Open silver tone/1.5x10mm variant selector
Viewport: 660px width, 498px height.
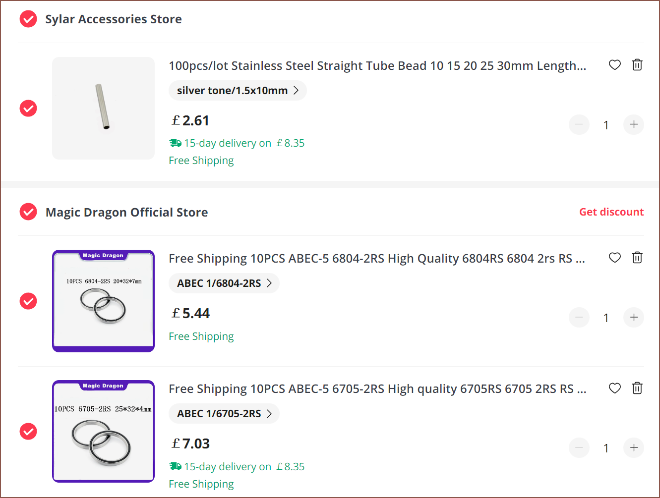[x=238, y=91]
